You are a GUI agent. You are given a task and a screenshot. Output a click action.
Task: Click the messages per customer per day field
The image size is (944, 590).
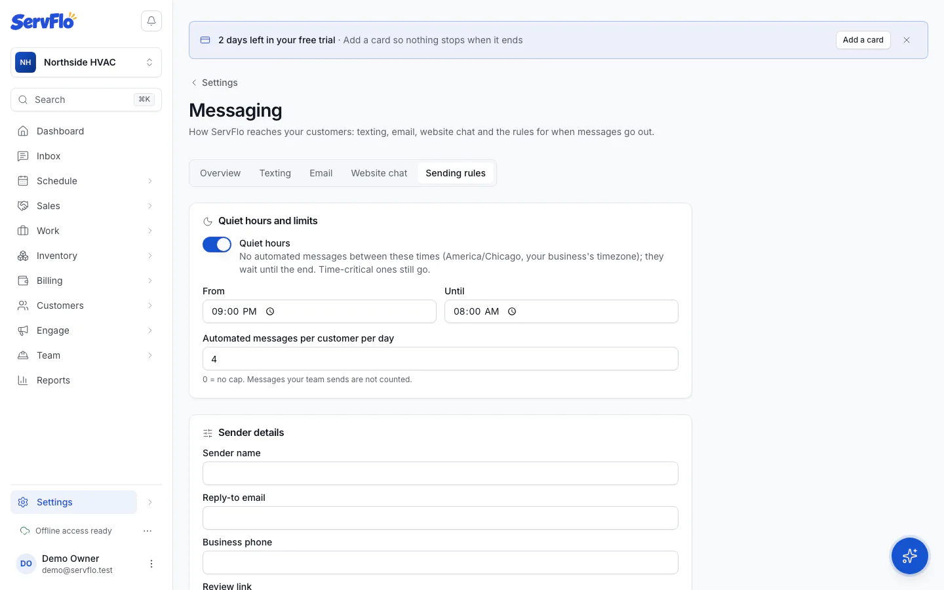coord(441,359)
